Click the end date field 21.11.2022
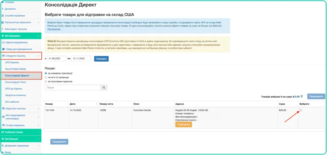Viewport: 327px width, 155px height. tap(81, 58)
